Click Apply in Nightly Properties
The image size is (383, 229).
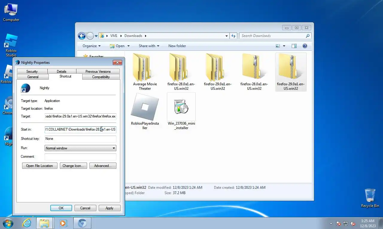(x=110, y=208)
